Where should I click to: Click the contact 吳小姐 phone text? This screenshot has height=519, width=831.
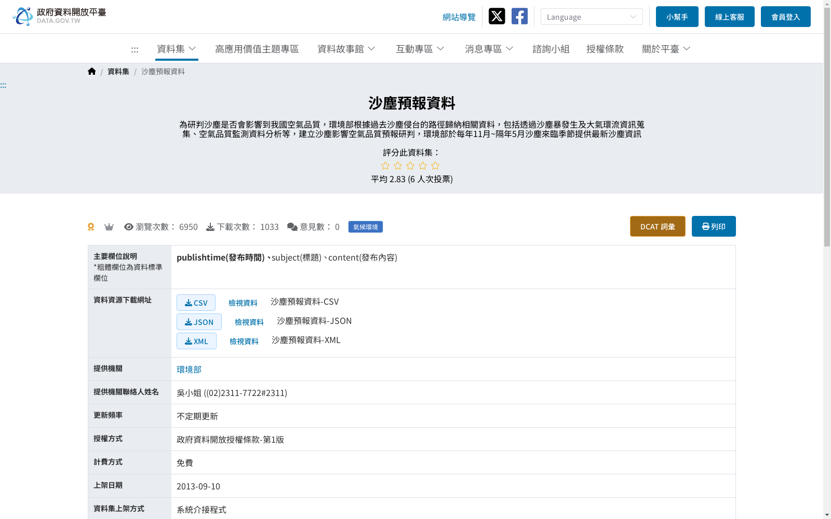pos(232,393)
